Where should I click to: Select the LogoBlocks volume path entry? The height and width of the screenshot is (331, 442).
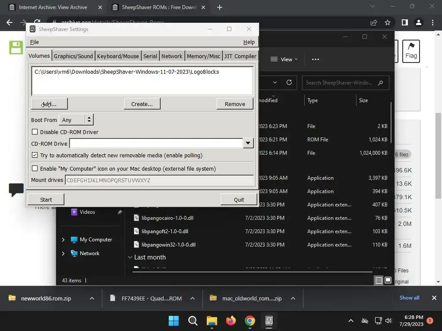click(x=126, y=72)
